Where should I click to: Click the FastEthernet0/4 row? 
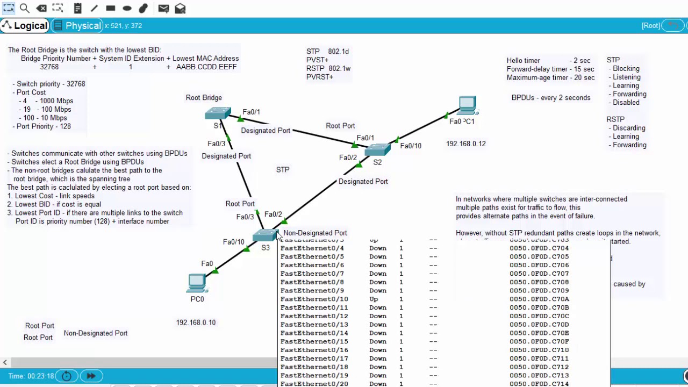pos(445,248)
